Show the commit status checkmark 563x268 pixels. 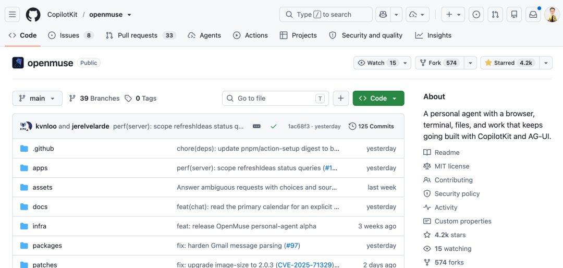tap(274, 127)
